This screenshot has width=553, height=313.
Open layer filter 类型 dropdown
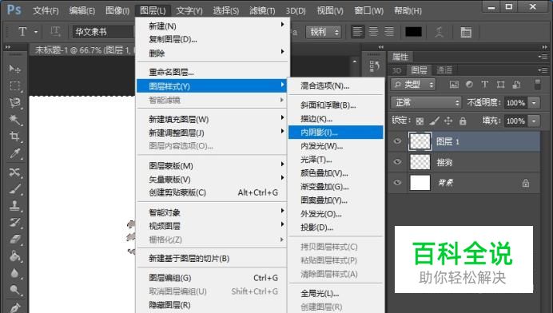[x=413, y=85]
